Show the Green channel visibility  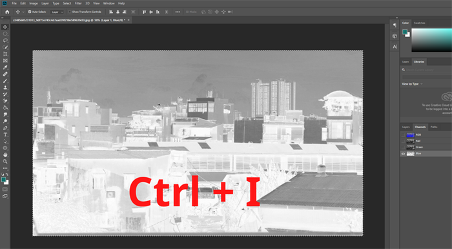(403, 147)
